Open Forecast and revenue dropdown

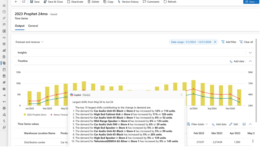(x=29, y=42)
